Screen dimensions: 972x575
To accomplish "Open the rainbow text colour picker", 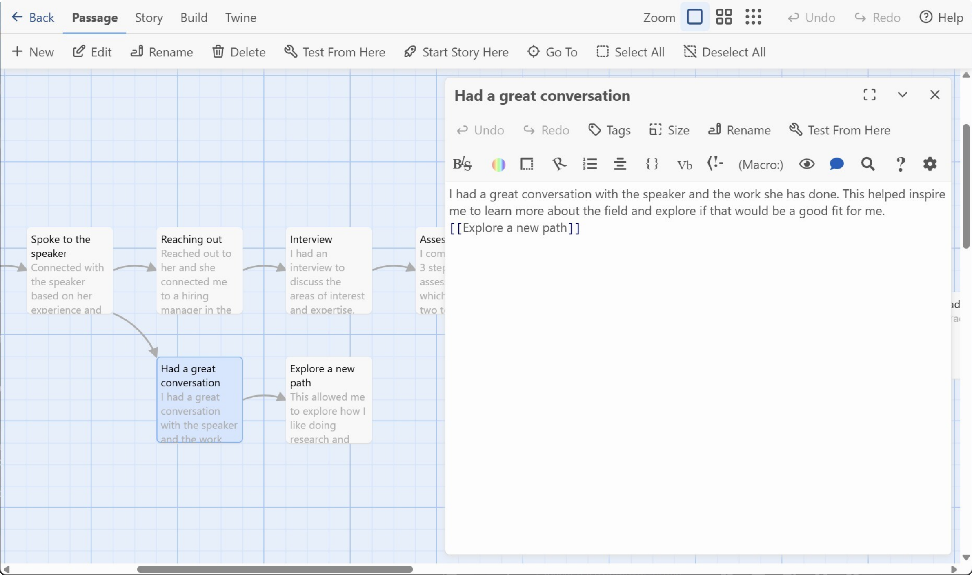I will (498, 164).
